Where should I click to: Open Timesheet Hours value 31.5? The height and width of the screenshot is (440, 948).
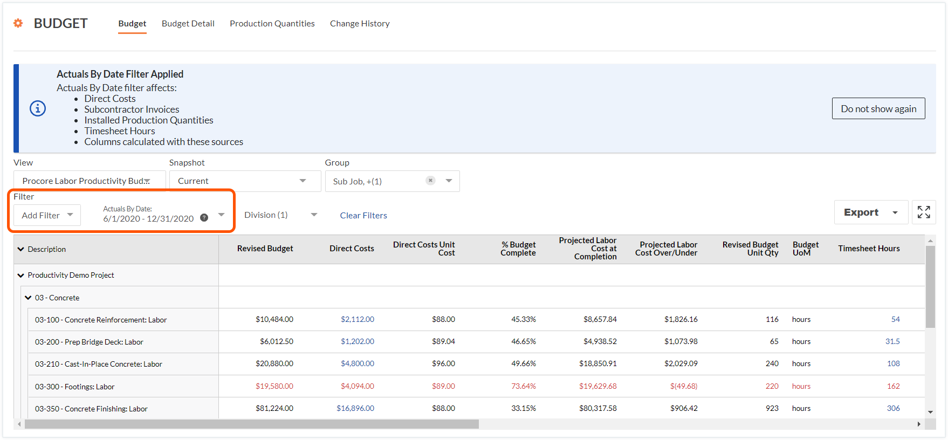(892, 341)
